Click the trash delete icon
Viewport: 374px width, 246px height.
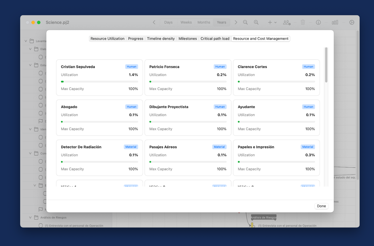pyautogui.click(x=303, y=22)
